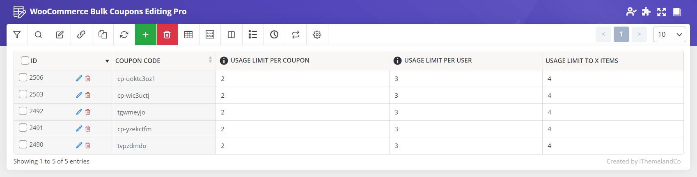
Task: Delete coupon 2492 using its trash icon
Action: (88, 112)
